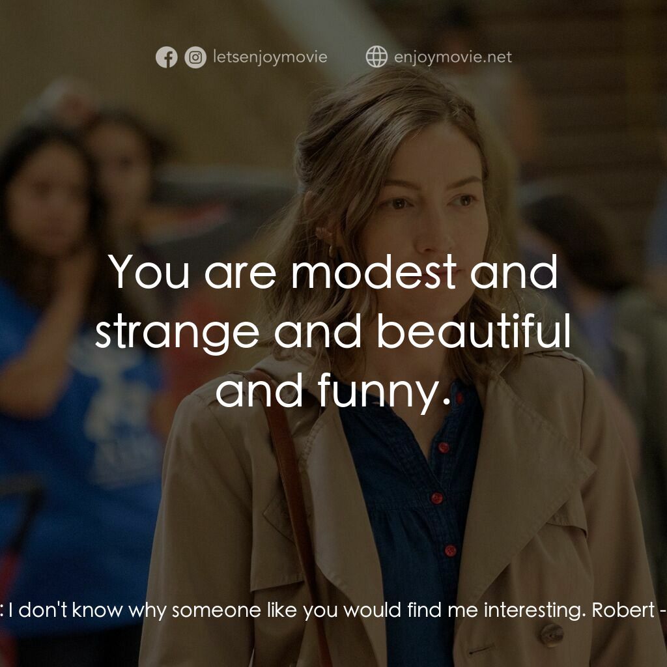Click the brown button on the trench coat

tap(552, 632)
